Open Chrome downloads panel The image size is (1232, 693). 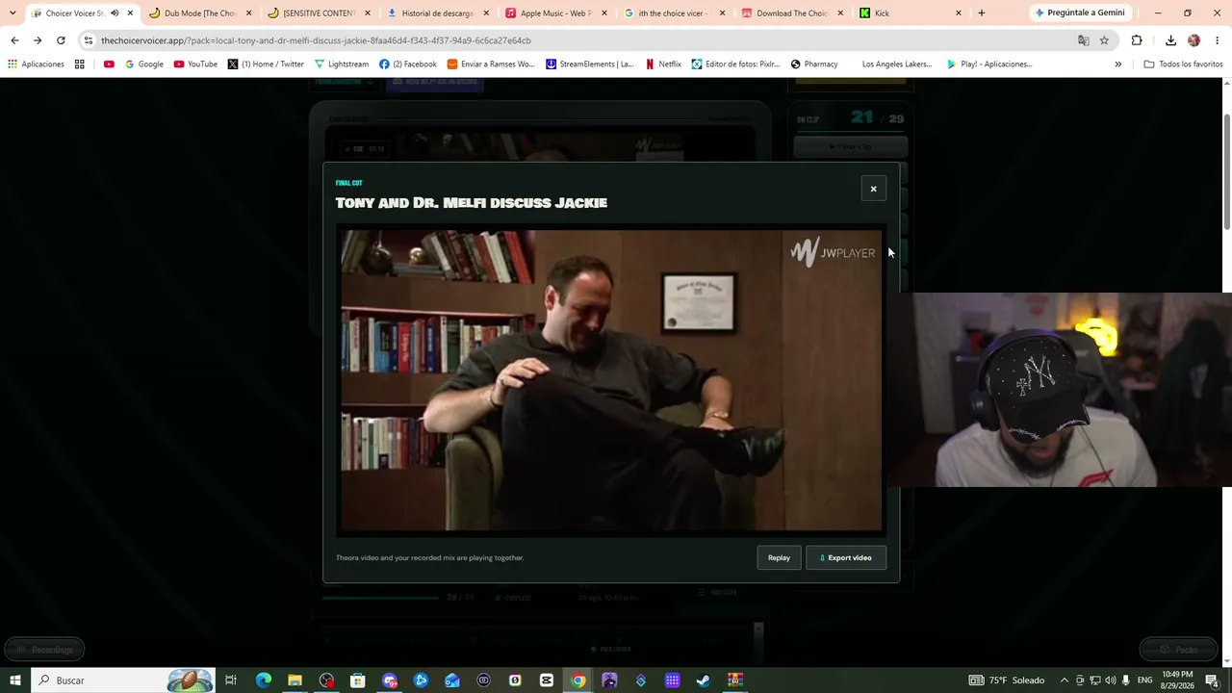1170,40
